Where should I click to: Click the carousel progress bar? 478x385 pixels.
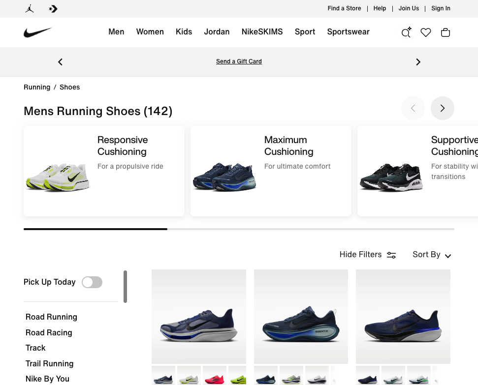click(x=239, y=229)
